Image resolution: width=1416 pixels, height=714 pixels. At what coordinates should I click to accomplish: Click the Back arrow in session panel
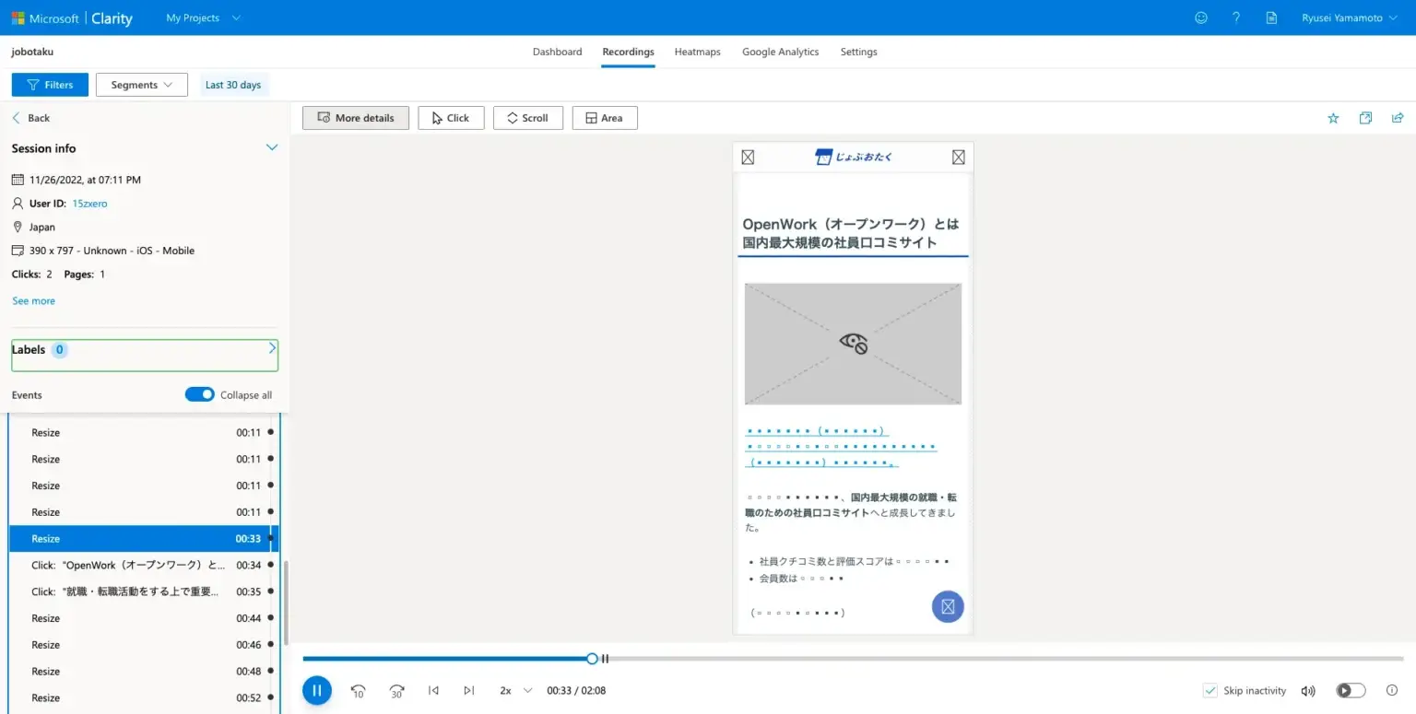tap(17, 118)
